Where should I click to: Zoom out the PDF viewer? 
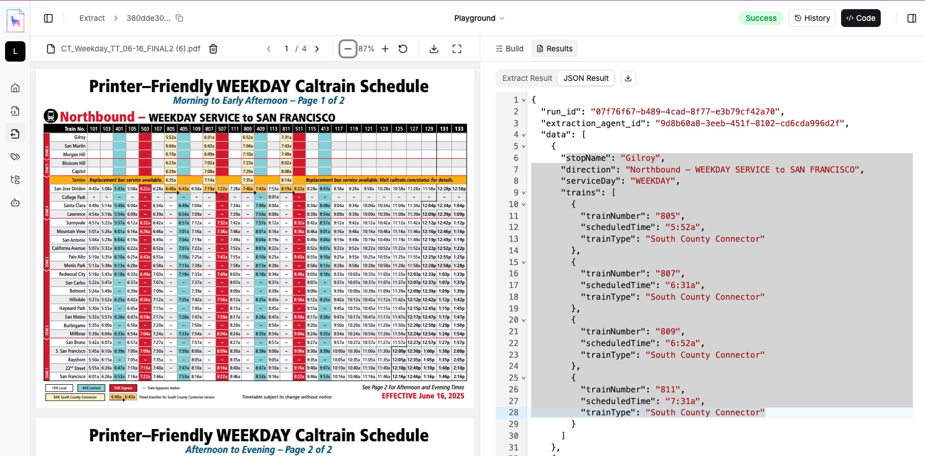pyautogui.click(x=348, y=49)
